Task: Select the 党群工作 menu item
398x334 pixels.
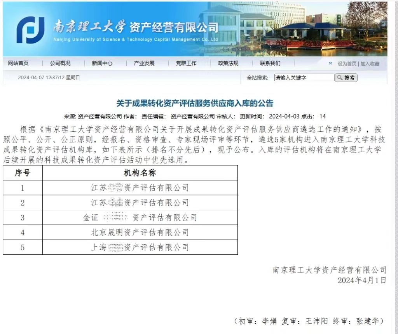Action: [x=186, y=63]
